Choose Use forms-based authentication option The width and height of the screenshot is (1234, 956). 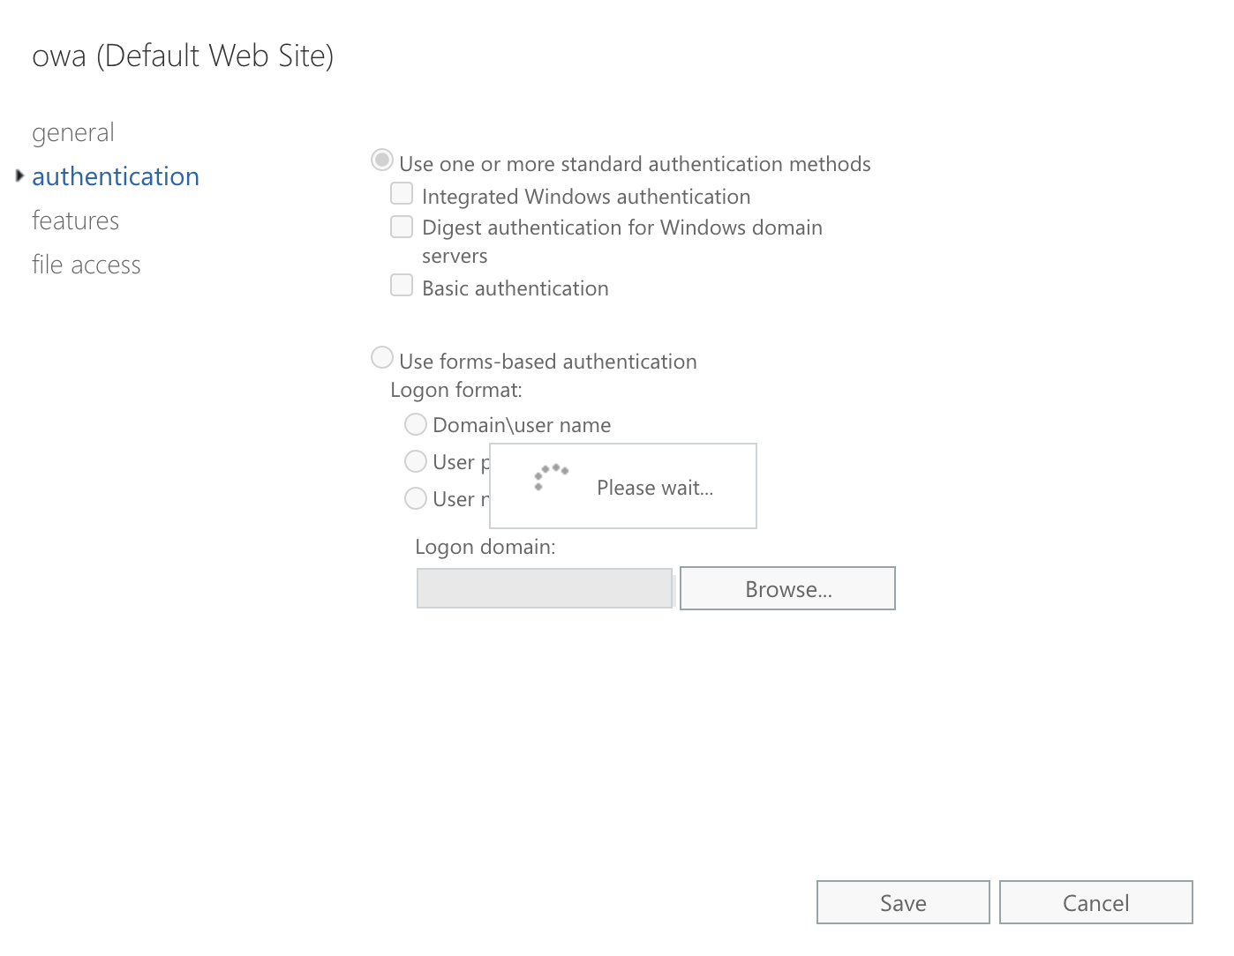point(382,357)
